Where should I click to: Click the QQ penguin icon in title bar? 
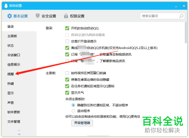pyautogui.click(x=6, y=6)
